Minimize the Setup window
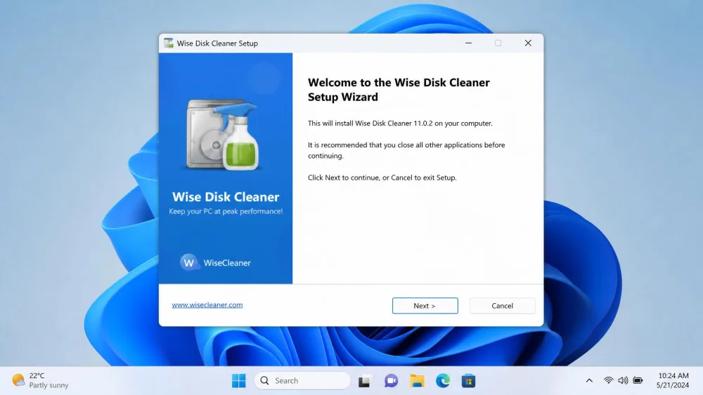703x395 pixels. click(468, 43)
